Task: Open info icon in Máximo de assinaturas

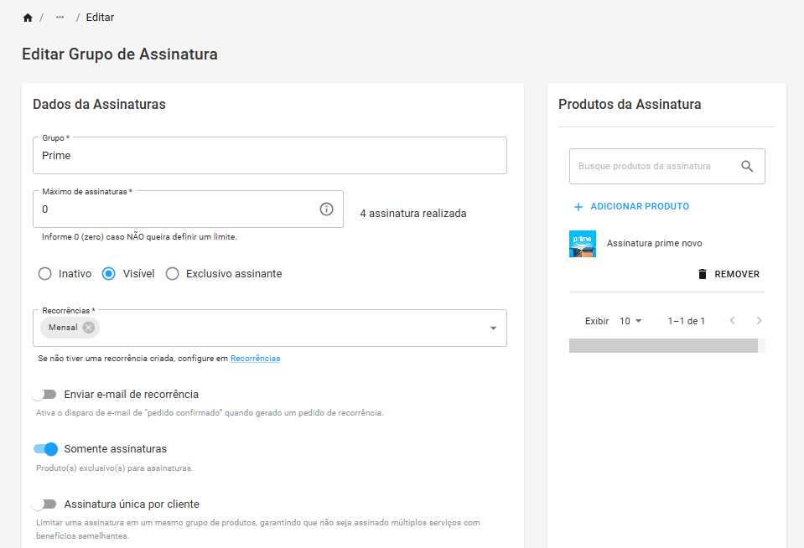Action: (327, 209)
